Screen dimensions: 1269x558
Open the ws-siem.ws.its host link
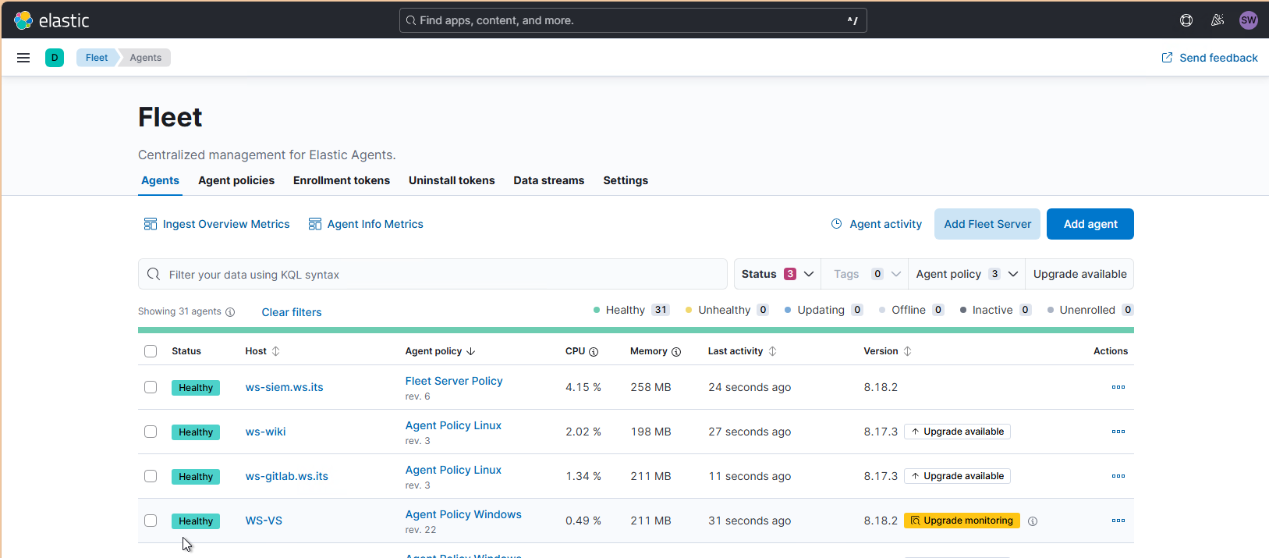point(284,387)
